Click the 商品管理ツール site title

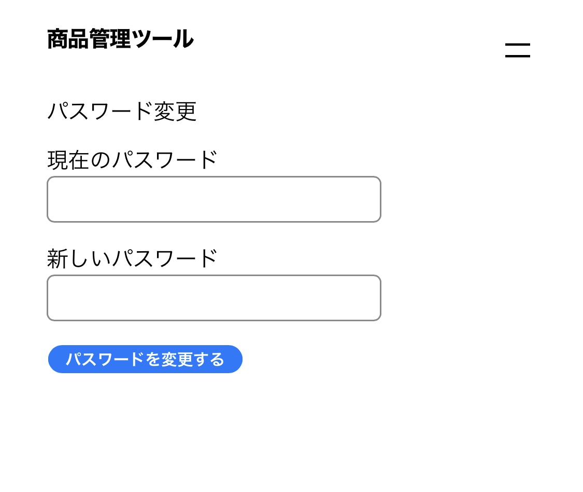(x=120, y=39)
